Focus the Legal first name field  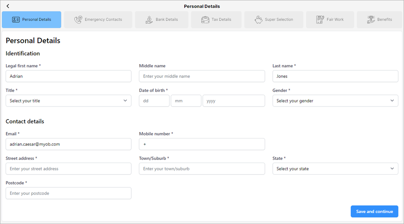[68, 76]
